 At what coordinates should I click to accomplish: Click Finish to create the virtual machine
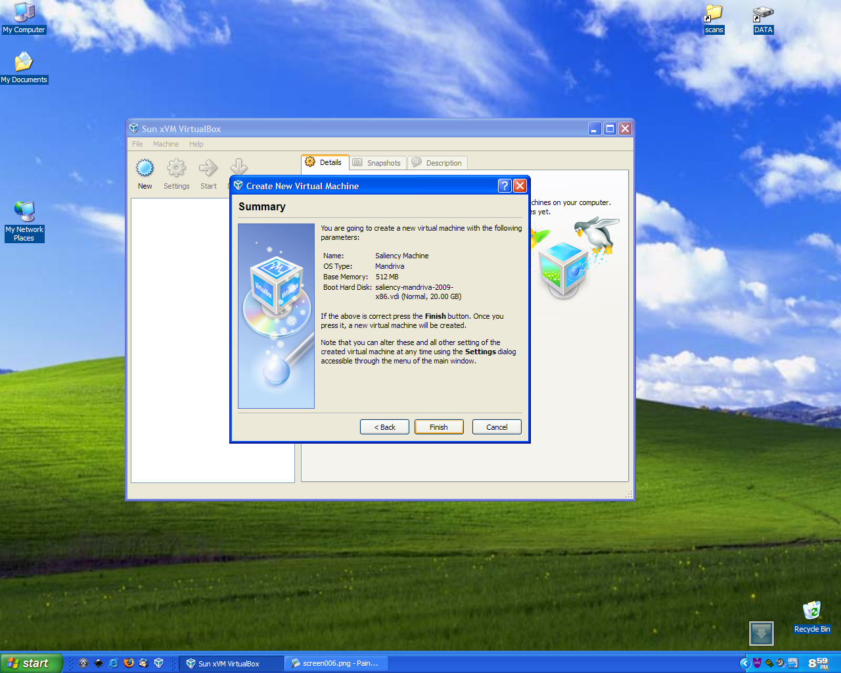pyautogui.click(x=439, y=427)
